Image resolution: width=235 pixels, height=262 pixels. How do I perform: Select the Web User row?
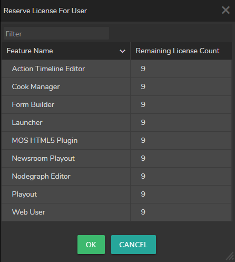117,212
